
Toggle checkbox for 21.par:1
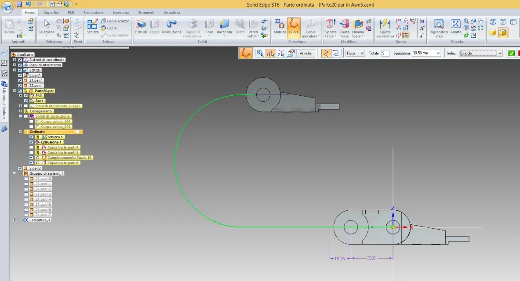click(x=20, y=80)
